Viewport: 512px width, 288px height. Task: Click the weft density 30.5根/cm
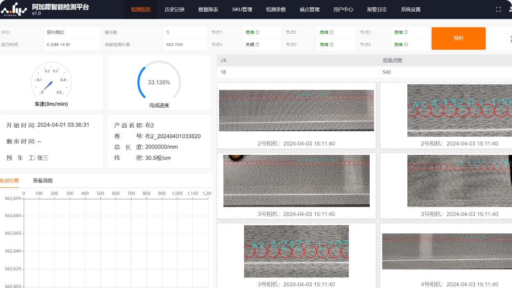point(158,158)
